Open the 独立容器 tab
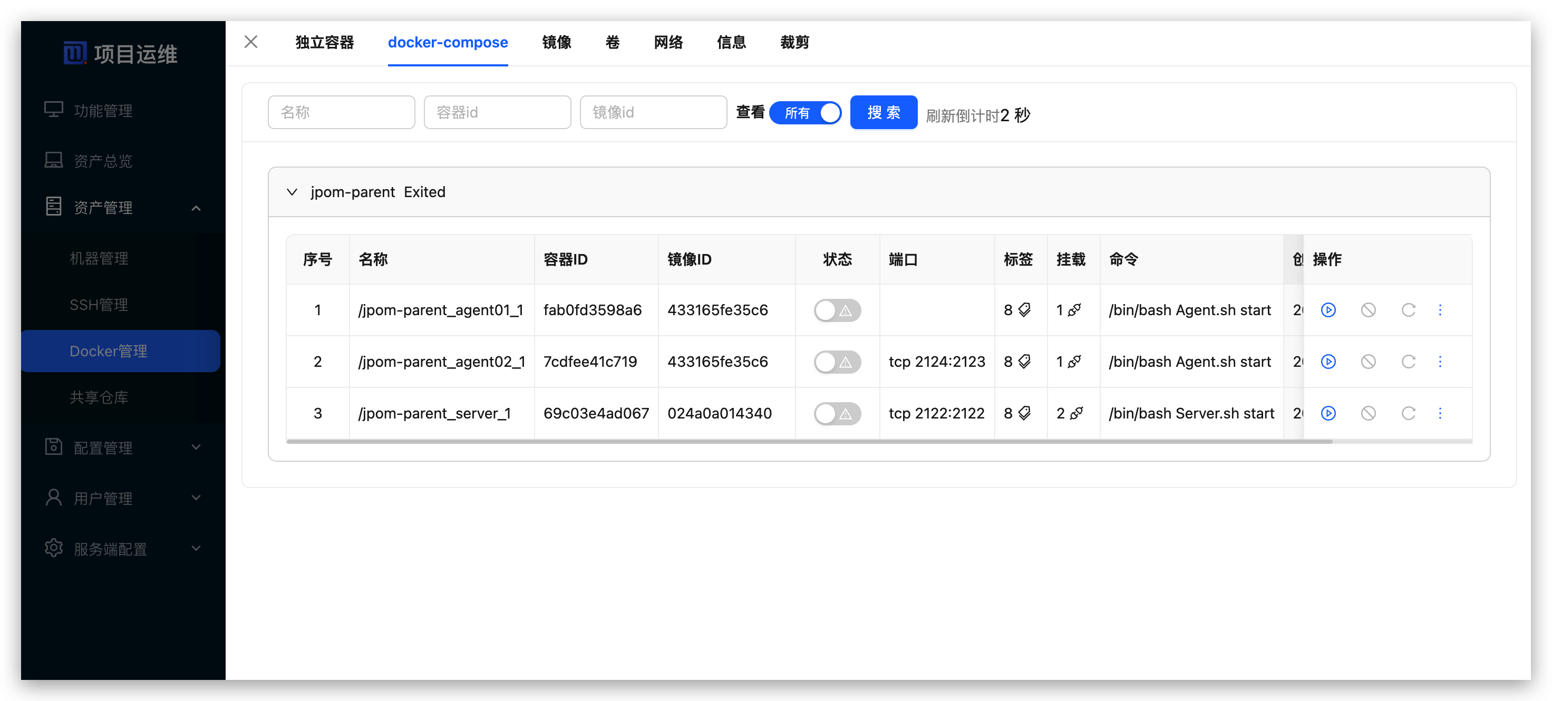 (x=324, y=42)
